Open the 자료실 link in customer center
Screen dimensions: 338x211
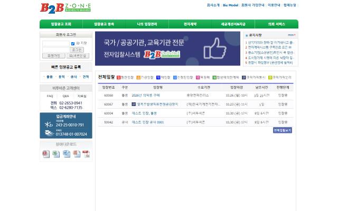pos(82,96)
